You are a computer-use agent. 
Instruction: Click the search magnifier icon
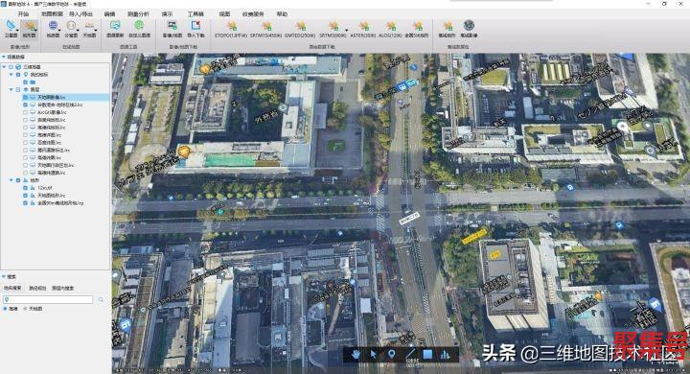point(101,300)
